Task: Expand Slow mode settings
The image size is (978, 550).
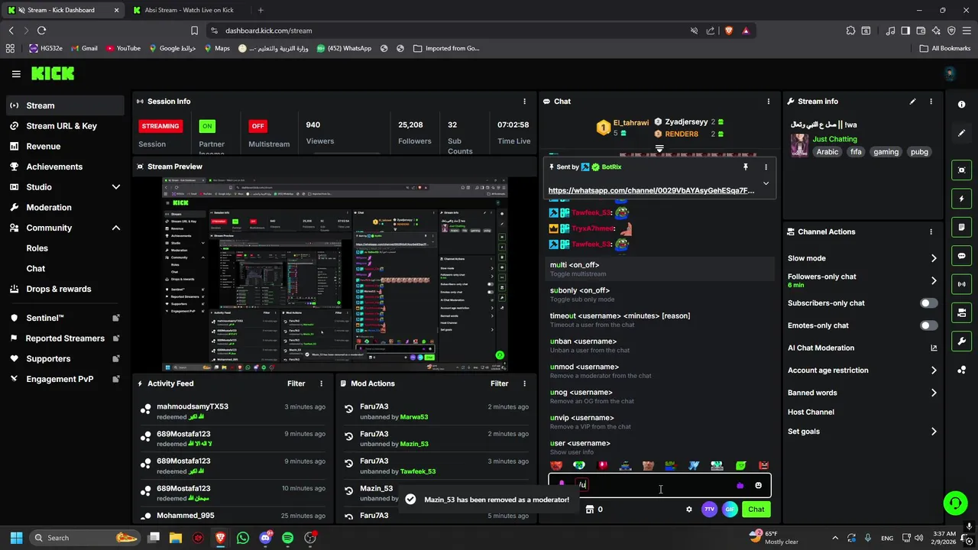Action: [x=934, y=258]
